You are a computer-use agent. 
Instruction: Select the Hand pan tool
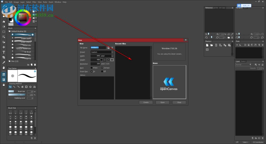(x=4, y=67)
